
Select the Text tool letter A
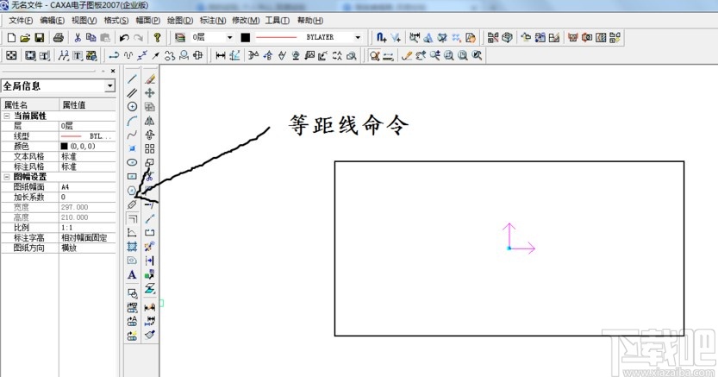tap(132, 275)
